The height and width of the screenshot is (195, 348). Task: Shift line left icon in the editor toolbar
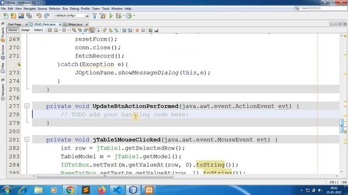tap(124, 30)
